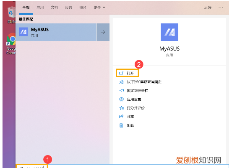
Task: Click the Recycle Bin desktop icon
Action: click(x=11, y=15)
